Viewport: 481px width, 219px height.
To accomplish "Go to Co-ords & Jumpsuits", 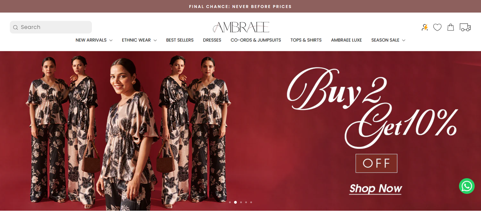I will click(256, 40).
